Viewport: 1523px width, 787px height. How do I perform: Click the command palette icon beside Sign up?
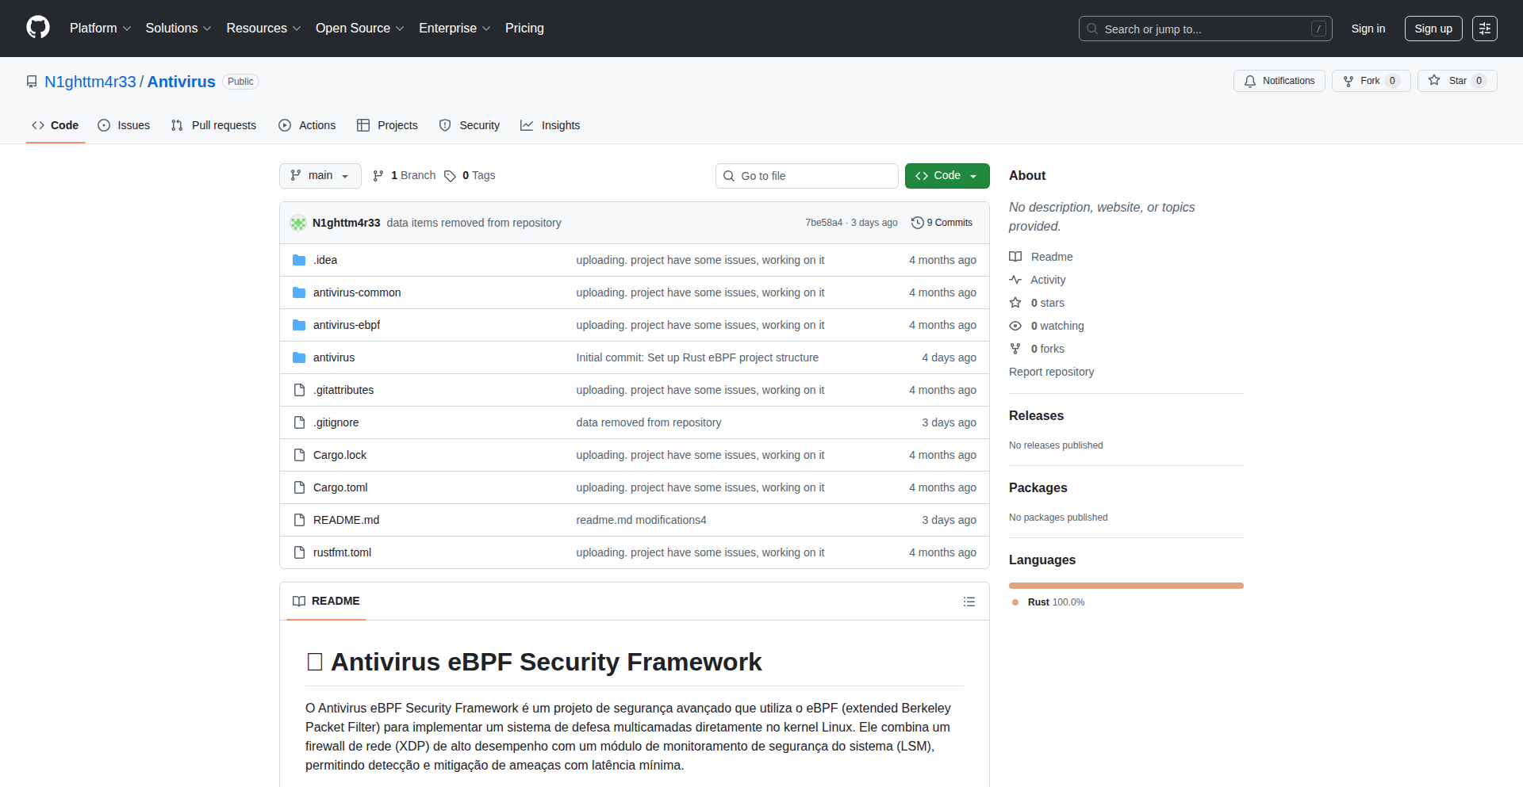pos(1484,29)
